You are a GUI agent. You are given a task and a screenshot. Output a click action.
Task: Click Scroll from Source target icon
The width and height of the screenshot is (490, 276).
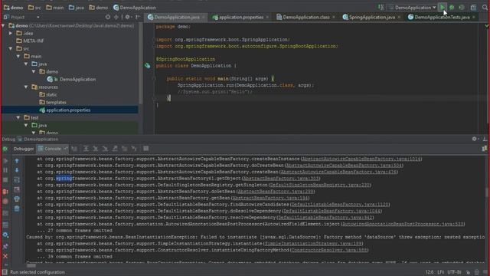(x=108, y=17)
